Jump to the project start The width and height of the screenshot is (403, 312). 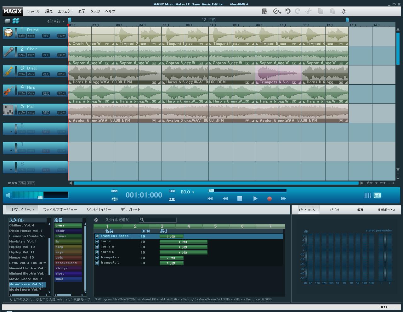click(210, 198)
